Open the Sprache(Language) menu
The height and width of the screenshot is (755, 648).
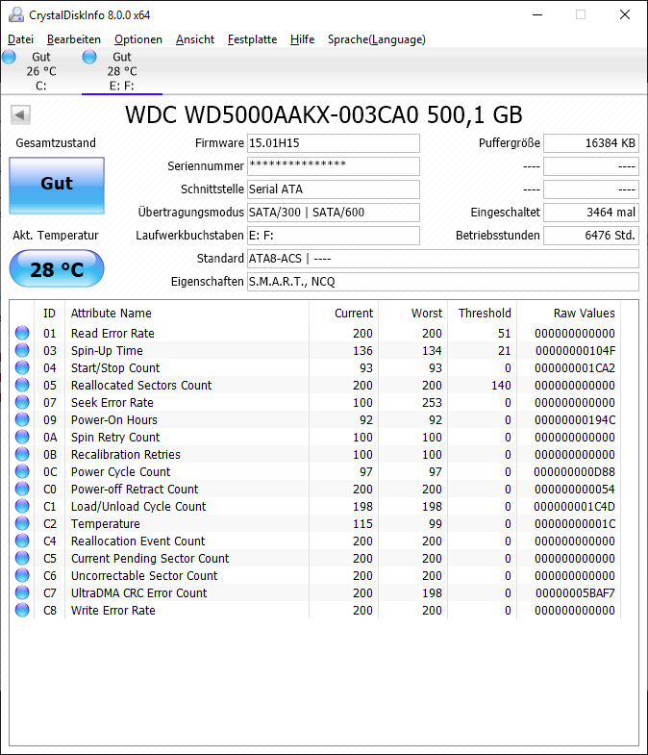pos(377,39)
